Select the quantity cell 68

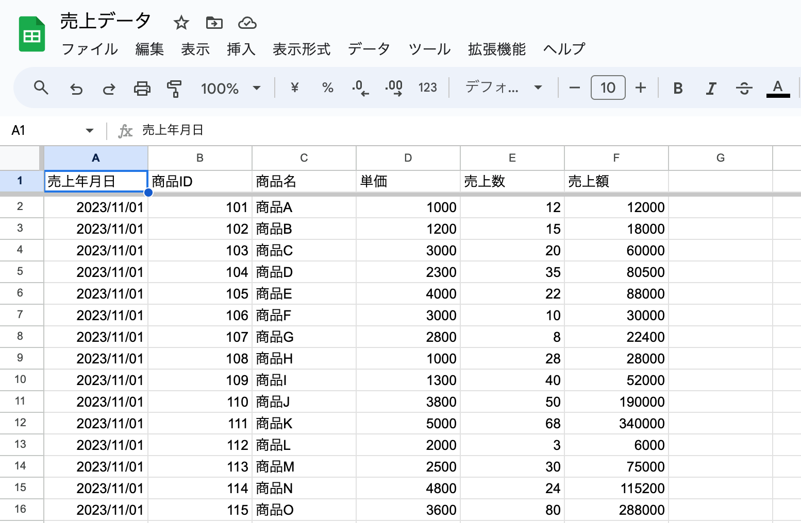pyautogui.click(x=512, y=423)
